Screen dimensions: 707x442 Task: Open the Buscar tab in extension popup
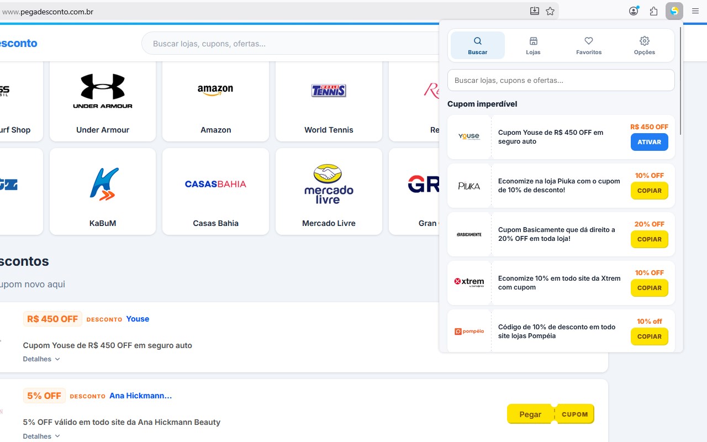pos(478,45)
